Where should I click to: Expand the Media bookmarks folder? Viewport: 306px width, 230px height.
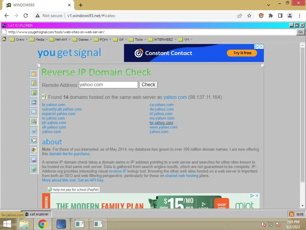pos(39,40)
